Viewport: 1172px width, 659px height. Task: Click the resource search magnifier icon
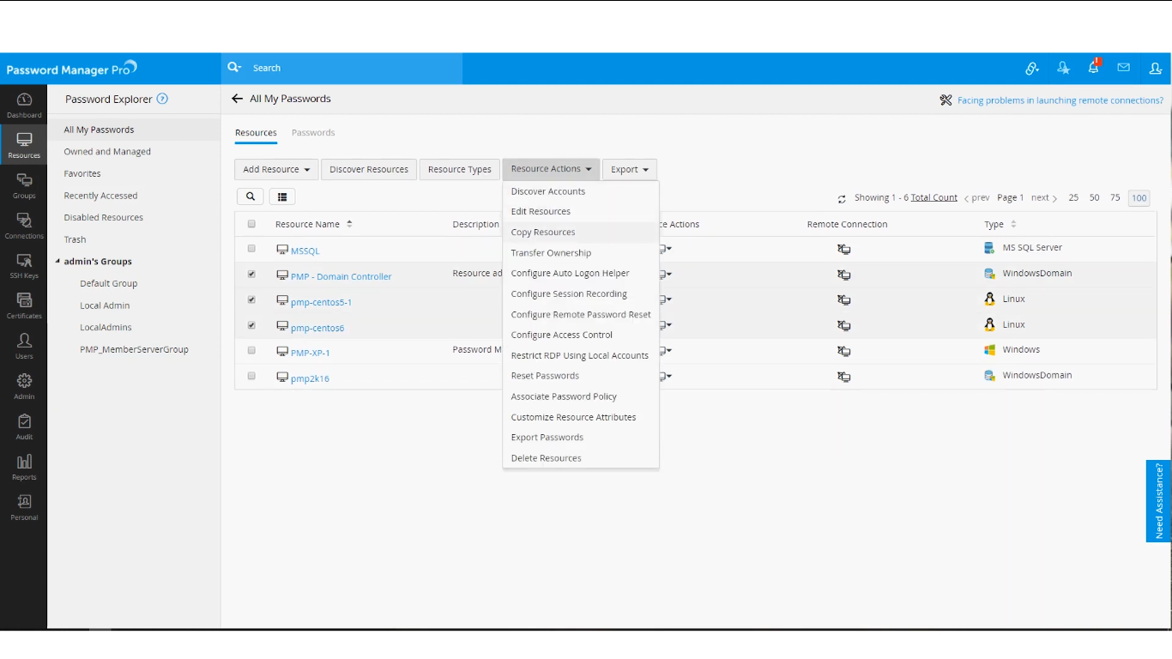coord(251,196)
